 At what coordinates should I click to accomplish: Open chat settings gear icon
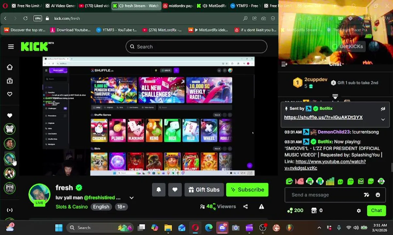pos(359,211)
